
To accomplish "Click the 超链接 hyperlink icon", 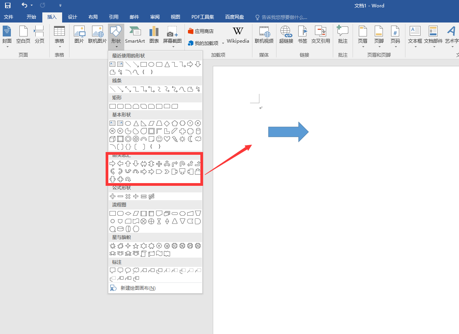I will [286, 36].
